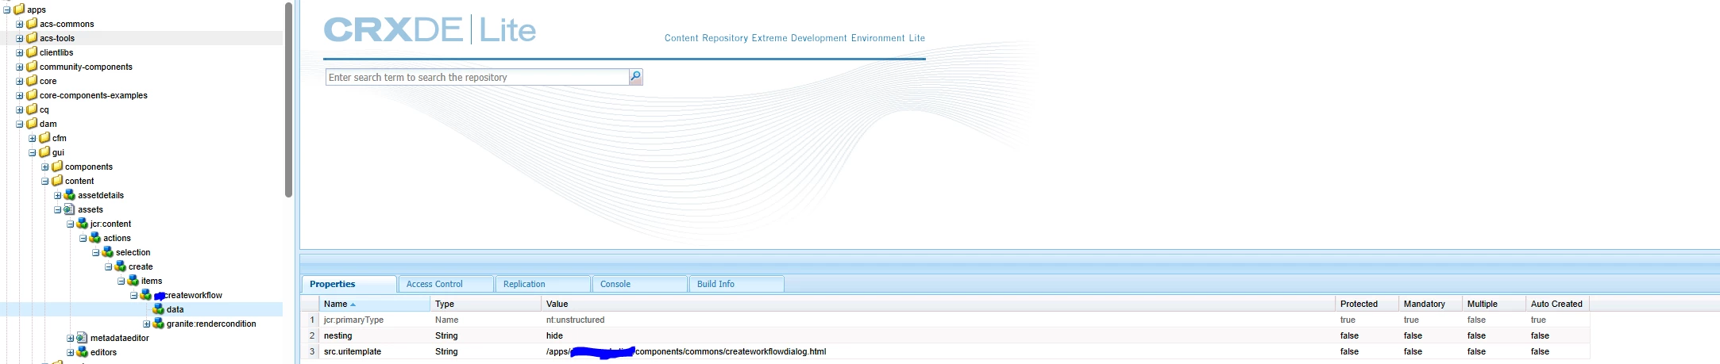Click the selection node icon
Screen dimensions: 1720x364
pos(108,252)
